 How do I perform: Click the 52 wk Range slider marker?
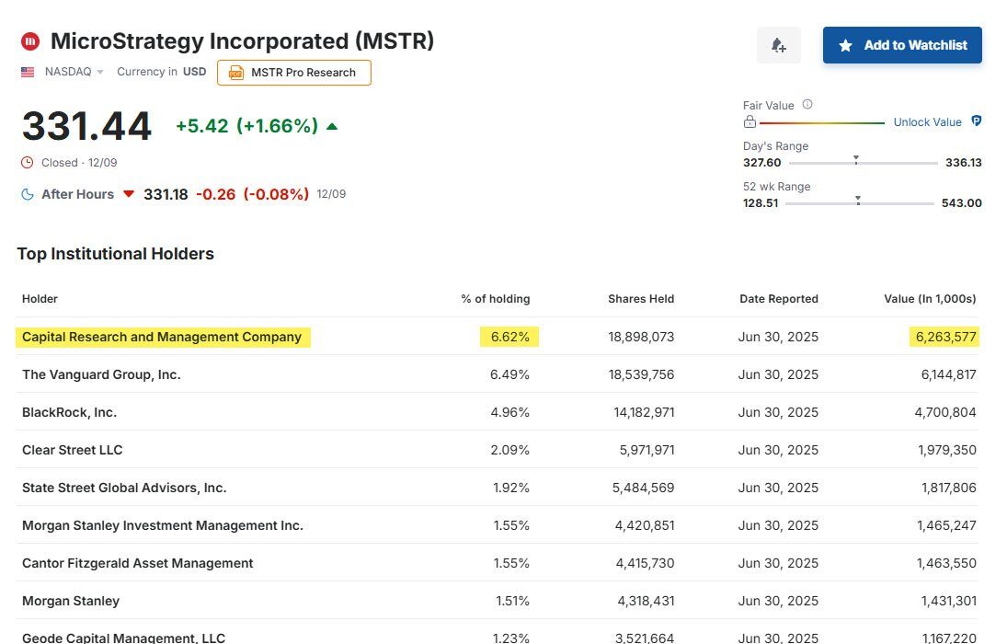pyautogui.click(x=858, y=200)
